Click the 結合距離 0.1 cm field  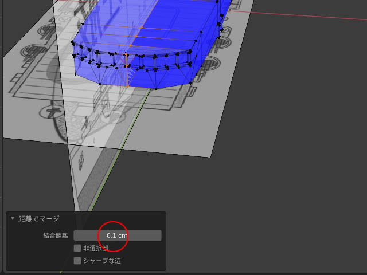click(117, 235)
